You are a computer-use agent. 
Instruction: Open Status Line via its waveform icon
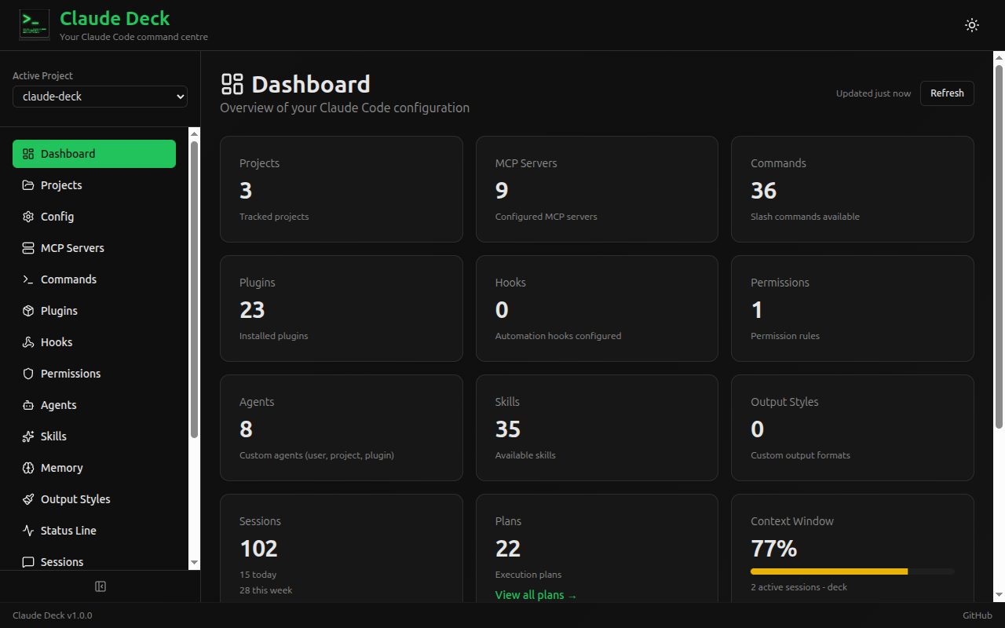27,530
